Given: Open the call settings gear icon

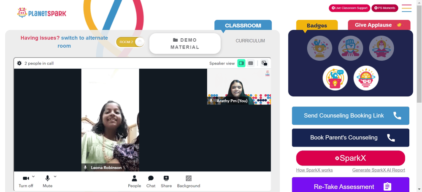Looking at the screenshot, I should tap(19, 64).
